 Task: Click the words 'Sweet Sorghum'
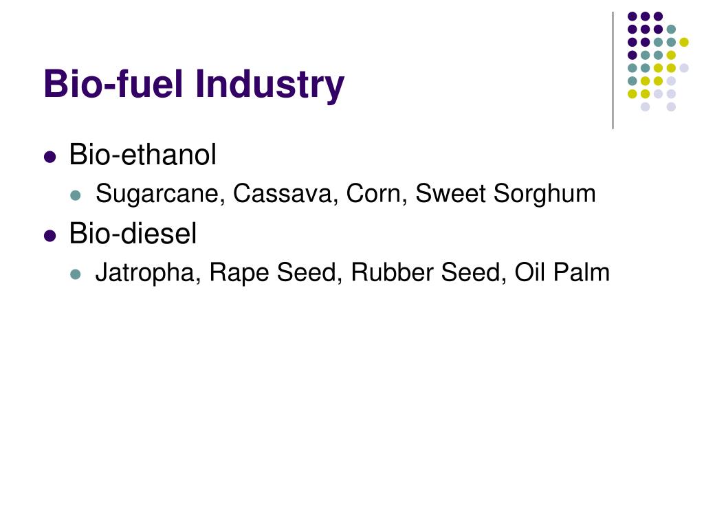(505, 195)
